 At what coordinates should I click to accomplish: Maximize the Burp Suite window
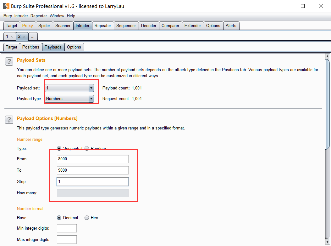(x=303, y=6)
